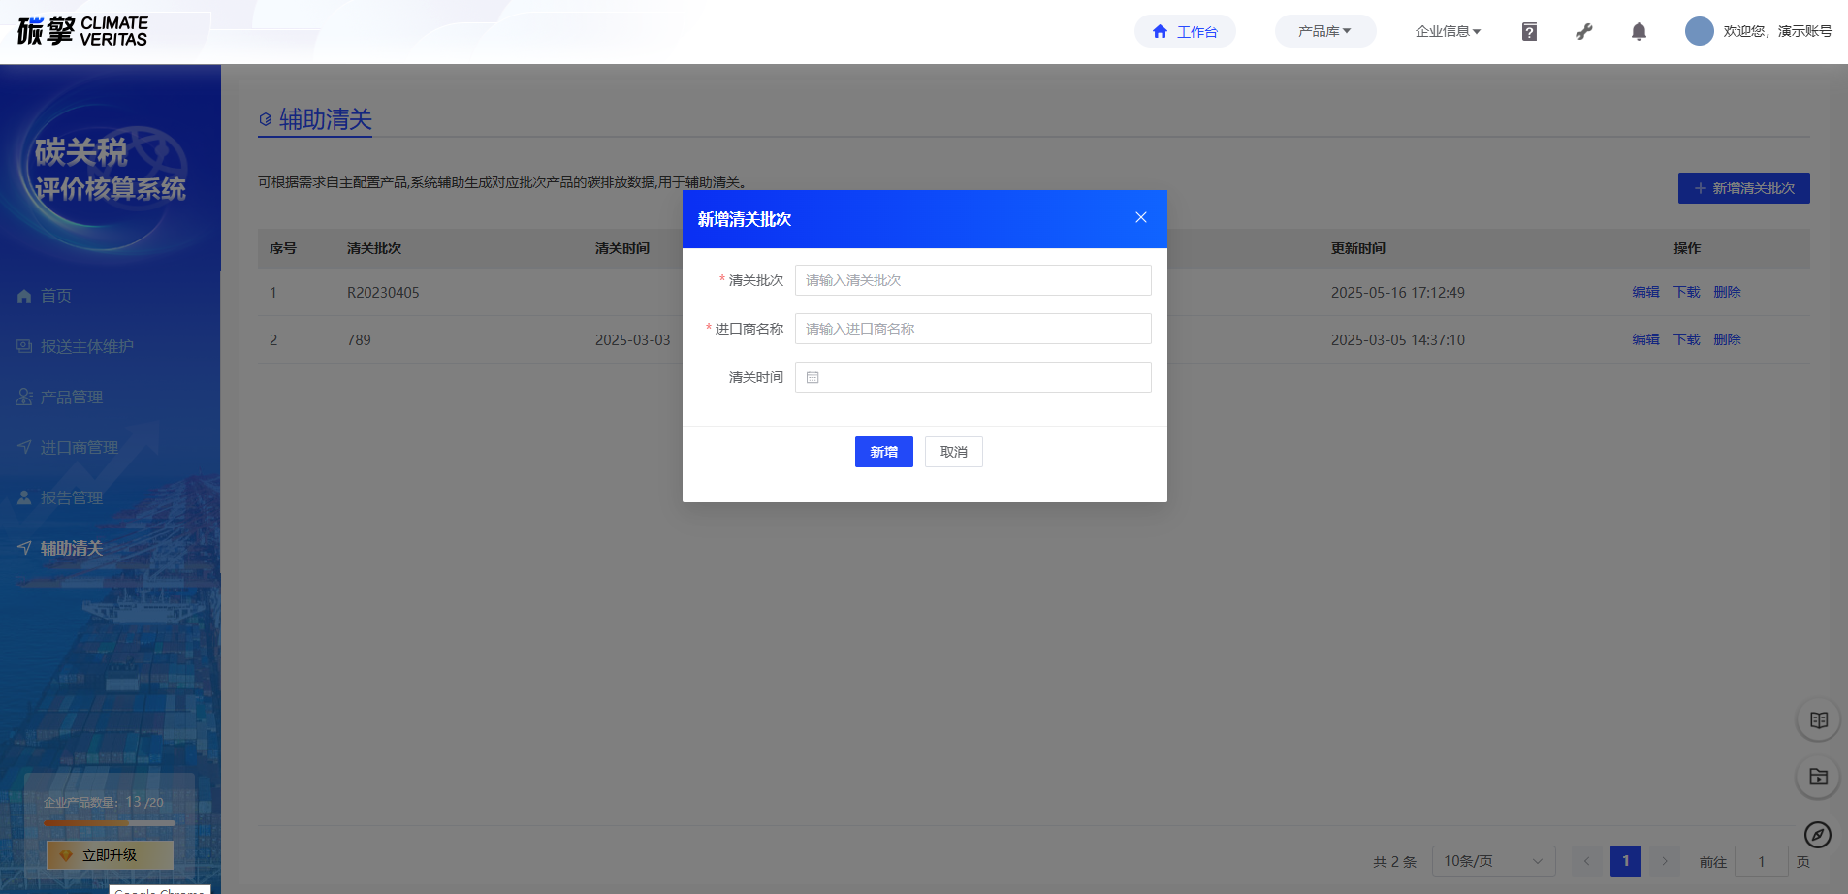Screen dimensions: 1848x894
Task: Close the 新增清关批次 dialog
Action: [x=1141, y=218]
